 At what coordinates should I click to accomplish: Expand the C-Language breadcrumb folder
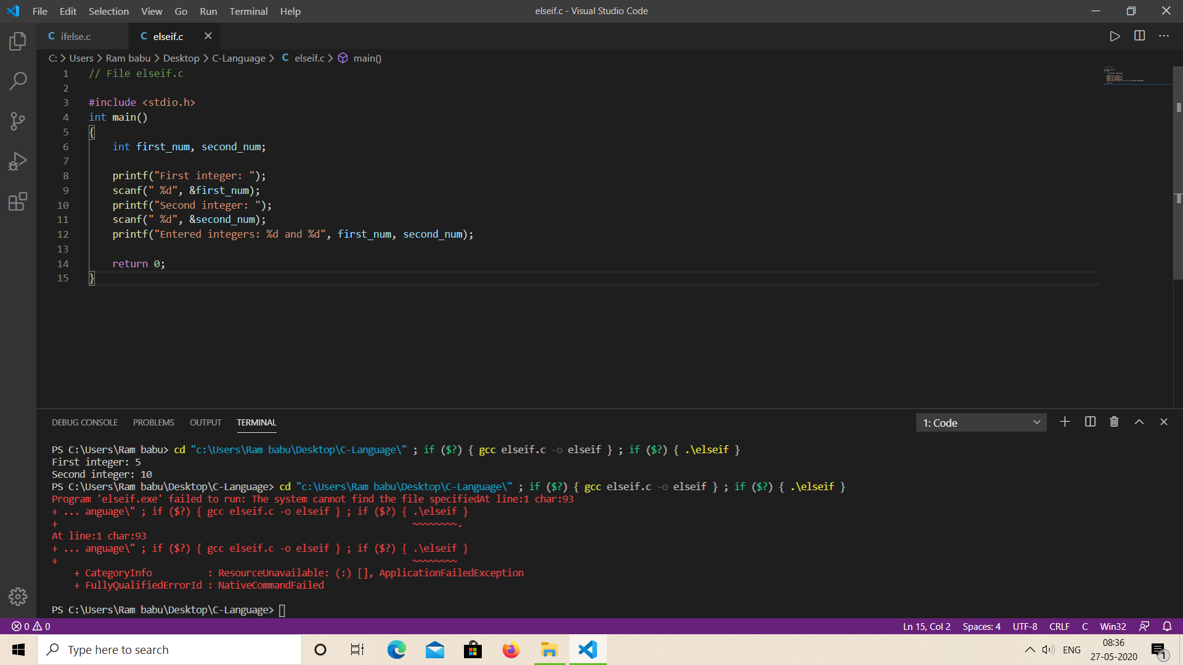238,58
